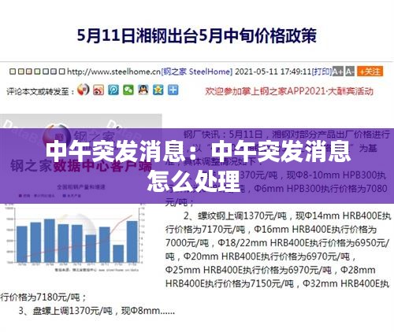Open the [打印] print link
Viewport: 394px width, 332px height.
click(x=322, y=72)
